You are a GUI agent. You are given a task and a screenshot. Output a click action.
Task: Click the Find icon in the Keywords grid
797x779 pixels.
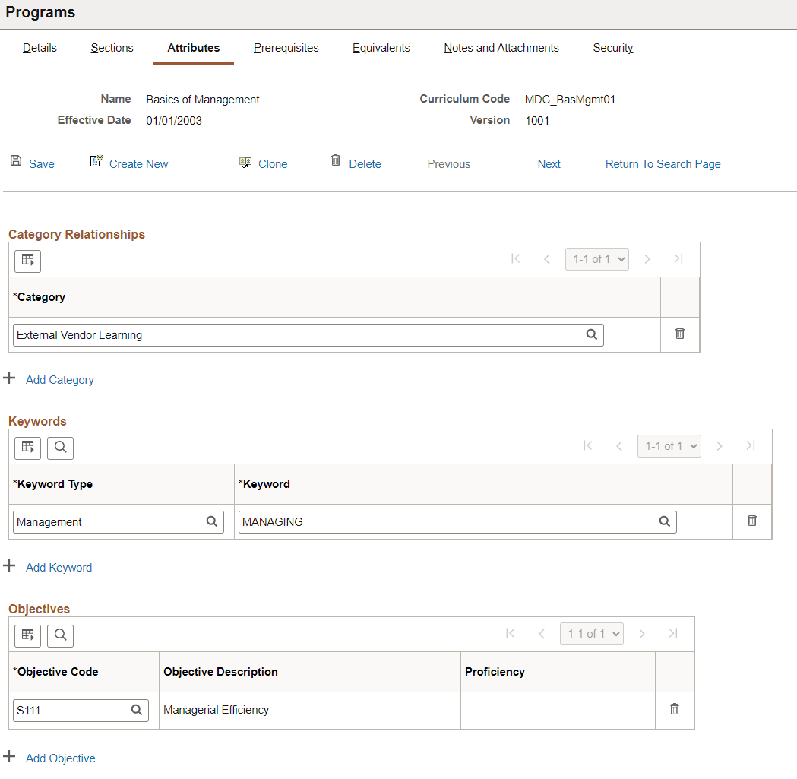pos(60,448)
